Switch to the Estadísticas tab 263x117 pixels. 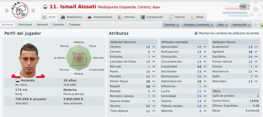point(72,17)
